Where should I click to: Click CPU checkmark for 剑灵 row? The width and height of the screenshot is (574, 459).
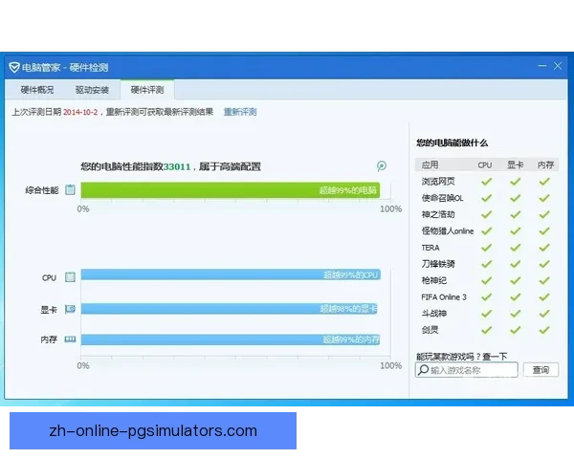(487, 330)
